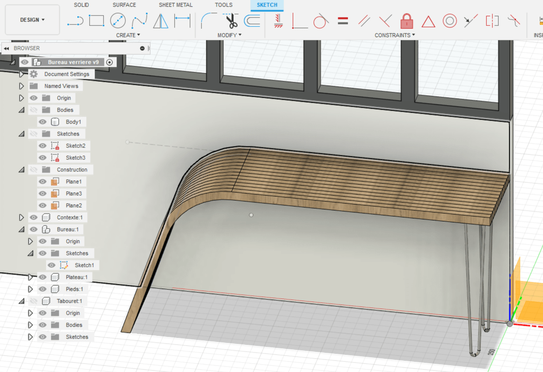The height and width of the screenshot is (372, 543).
Task: Apply the Fix/Unfix lock constraint
Action: tap(407, 21)
